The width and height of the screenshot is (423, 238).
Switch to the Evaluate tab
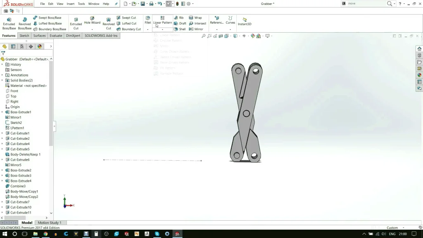56,36
